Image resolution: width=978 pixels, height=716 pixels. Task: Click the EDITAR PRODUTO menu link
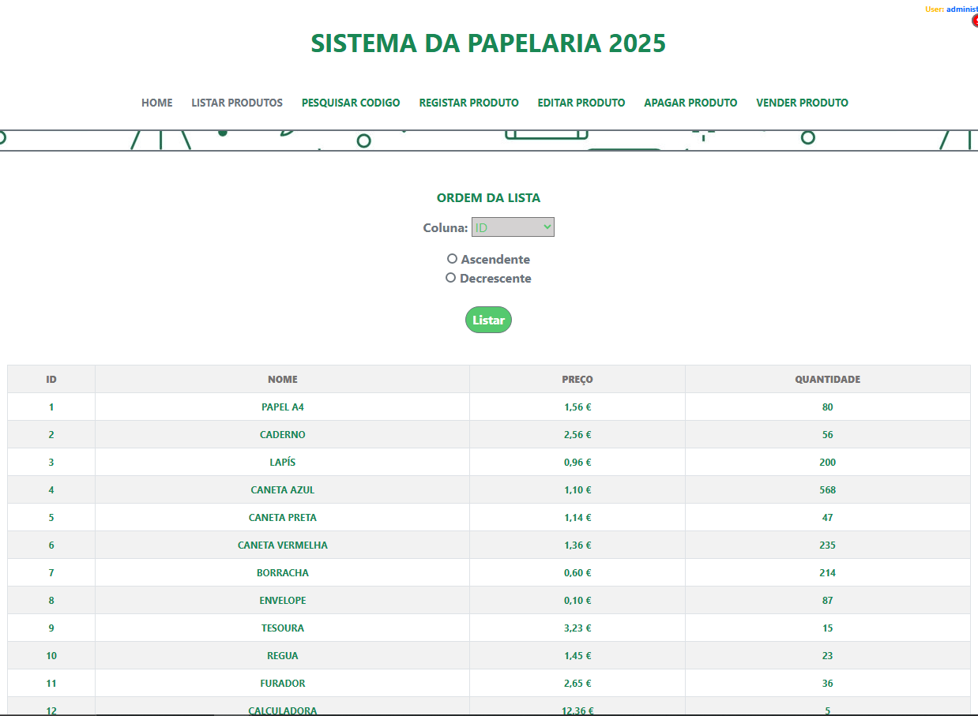pyautogui.click(x=581, y=103)
